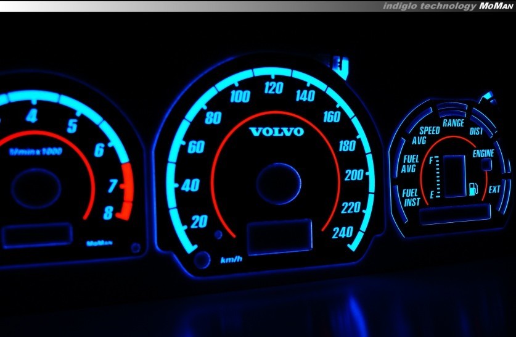Screen dimensions: 516x337
Task: Click the 140 mark on the speedometer
Action: click(x=305, y=96)
